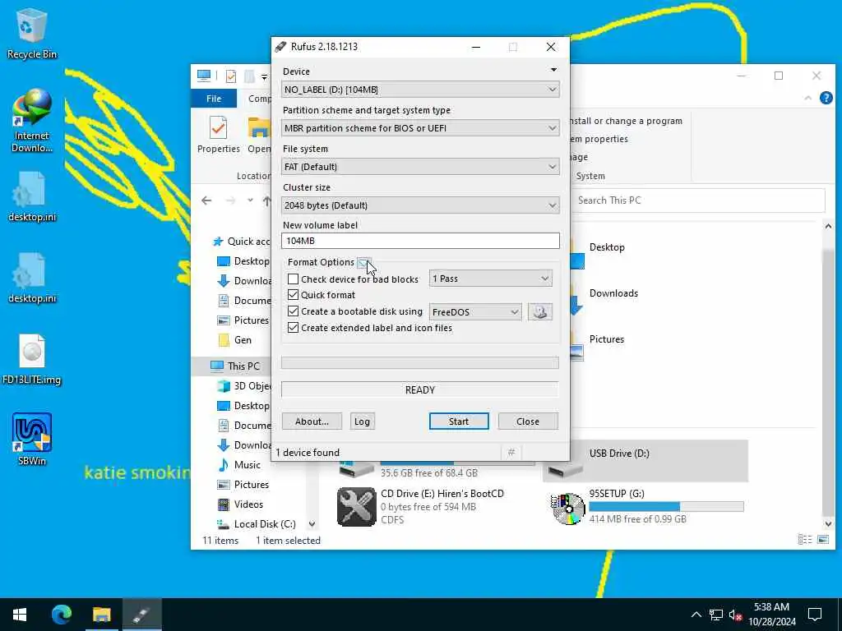Collapse the File Explorer ribbon chevron
842x631 pixels.
[x=807, y=98]
